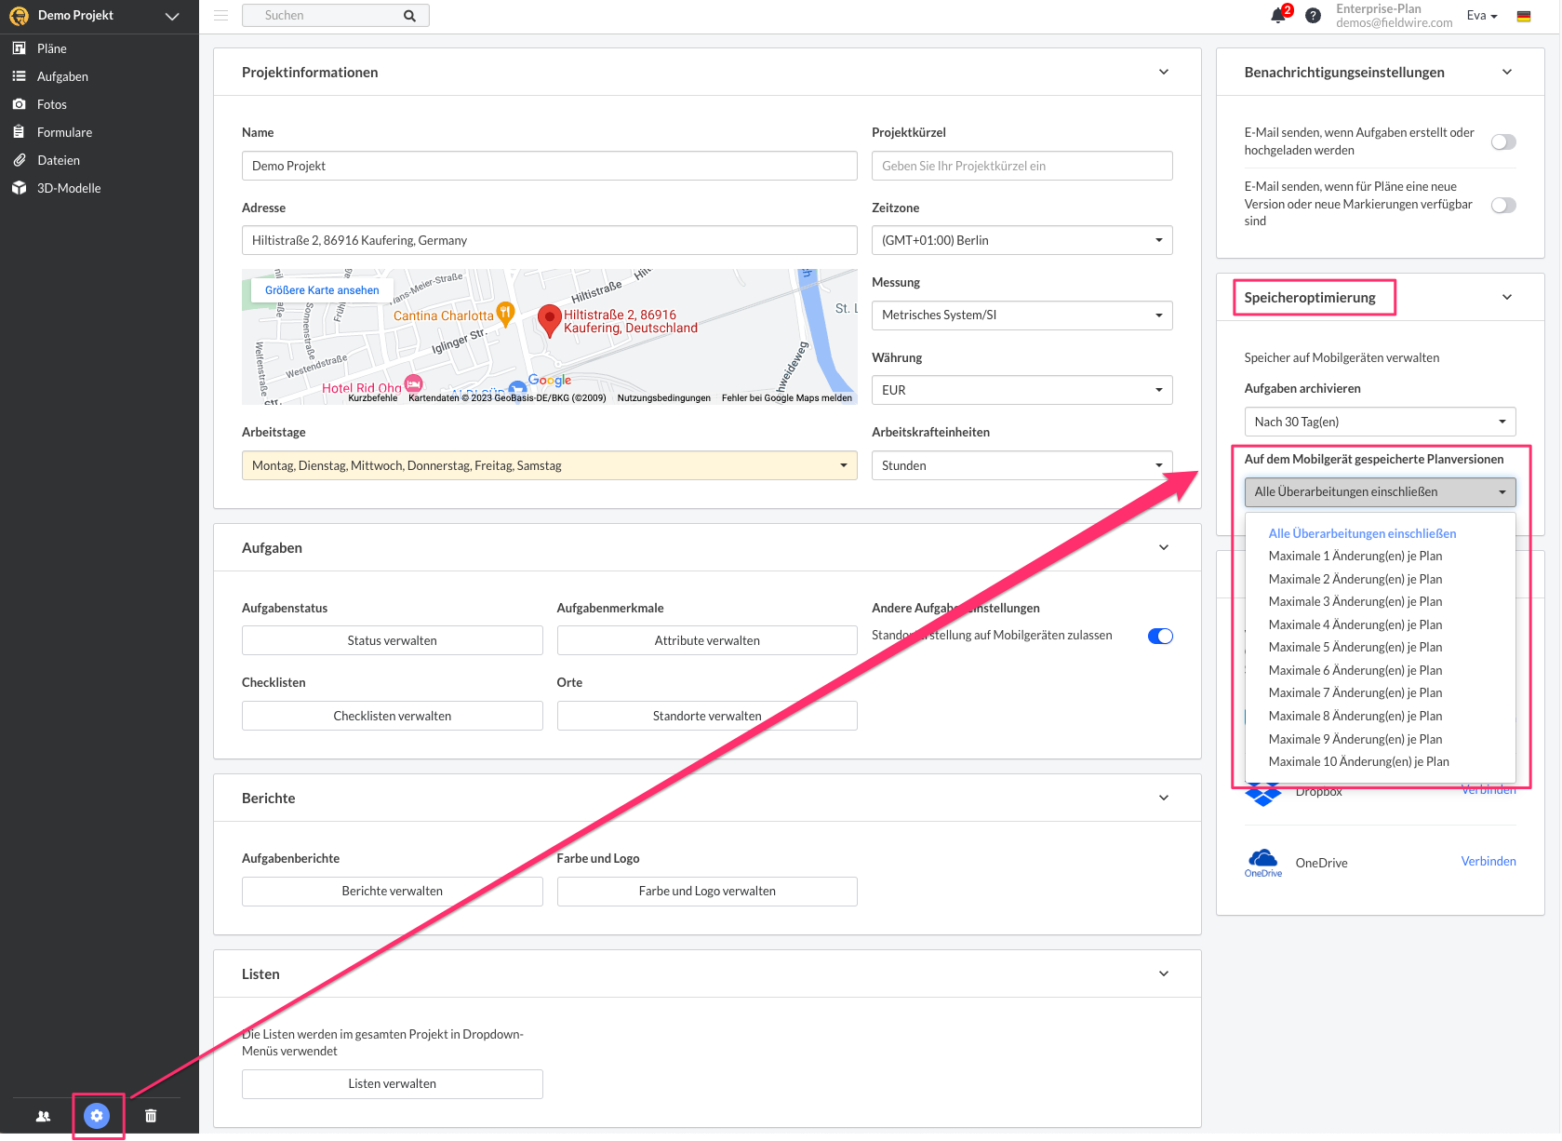Collapse the Benachrichtigungseinstellungen section

point(1507,72)
